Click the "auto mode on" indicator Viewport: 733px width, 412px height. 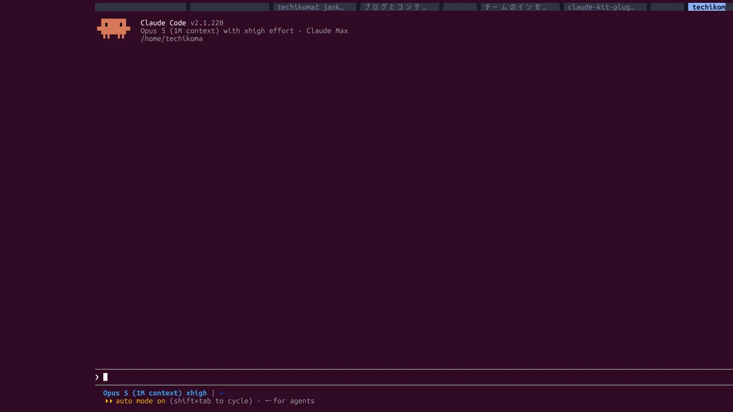tap(140, 401)
